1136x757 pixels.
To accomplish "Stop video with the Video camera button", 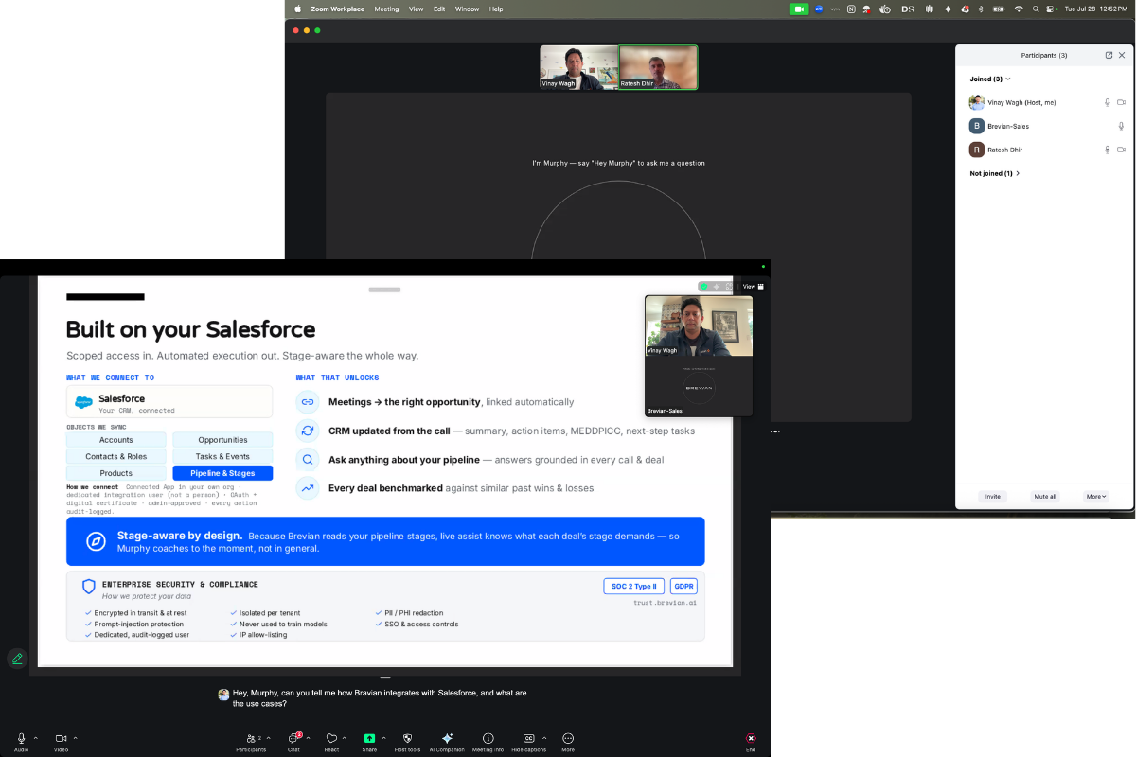I will click(61, 741).
